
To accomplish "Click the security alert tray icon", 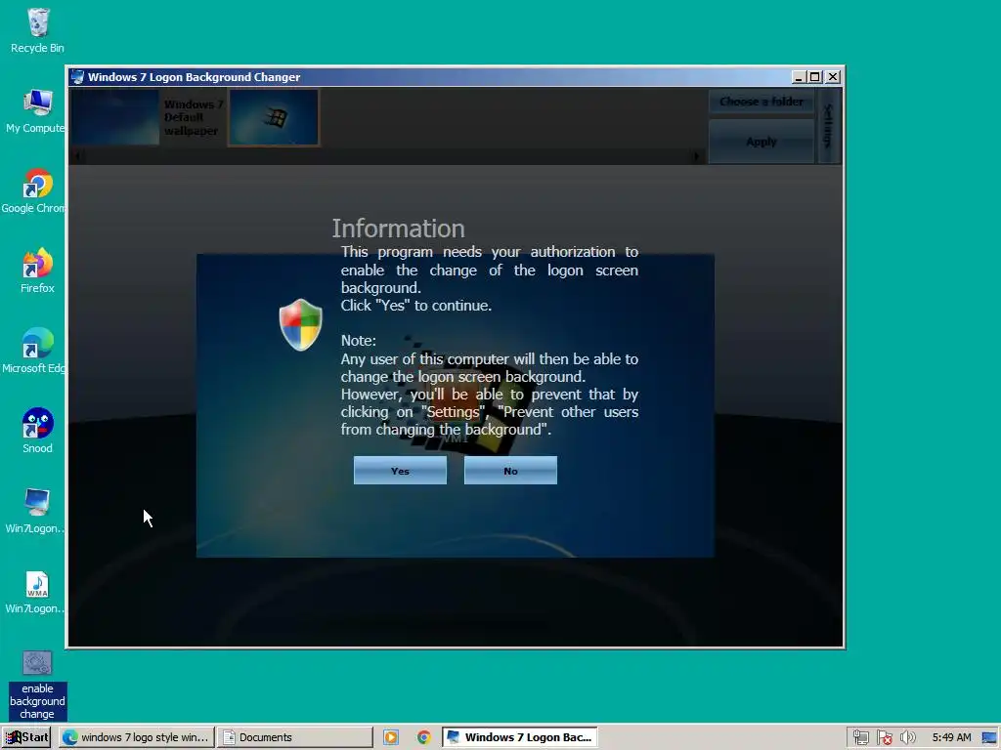I will click(884, 738).
